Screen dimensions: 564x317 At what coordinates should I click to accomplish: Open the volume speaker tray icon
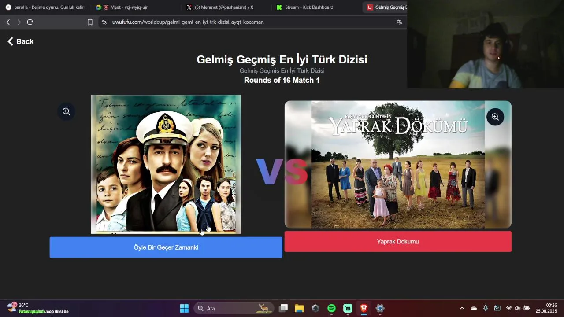pyautogui.click(x=517, y=308)
